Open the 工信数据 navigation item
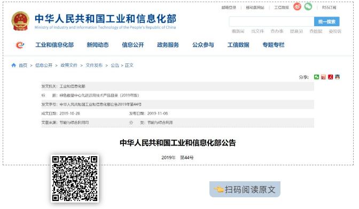 (x=238, y=45)
